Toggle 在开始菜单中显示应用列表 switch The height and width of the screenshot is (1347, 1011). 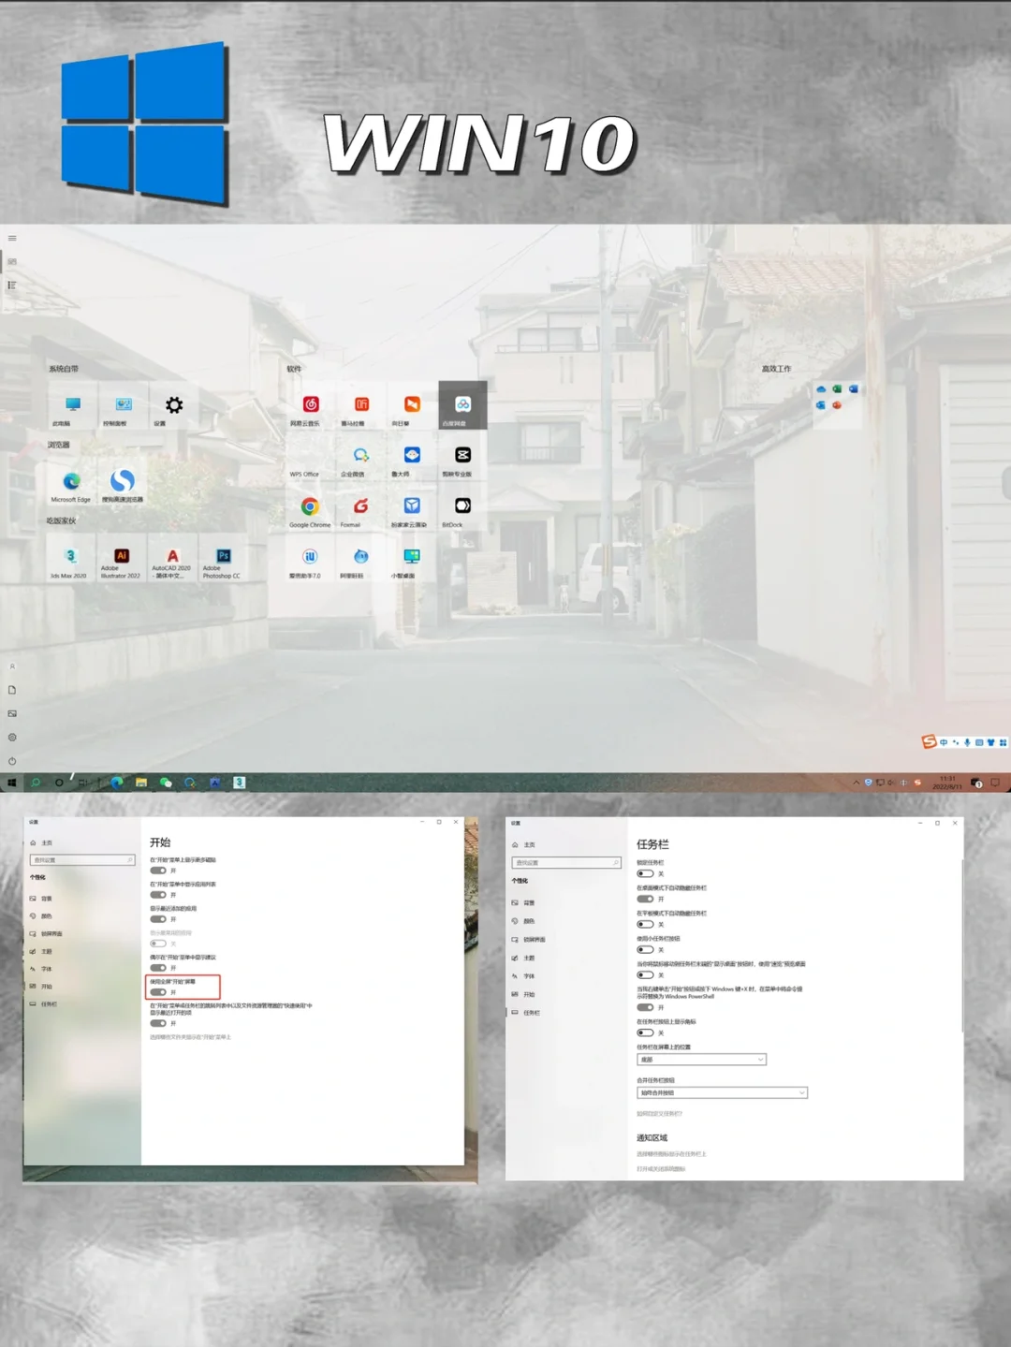coord(158,895)
